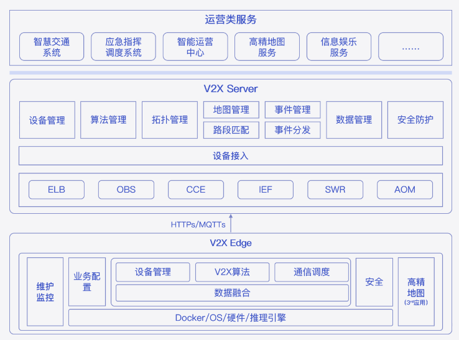
Task: Select 算法管理 in V2X Server
Action: (x=108, y=120)
